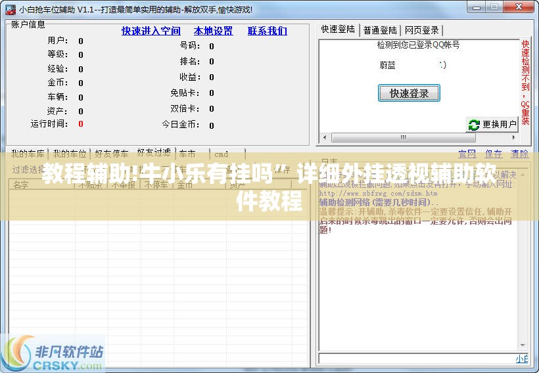Click the 官网 link
This screenshot has width=539, height=373.
tap(467, 154)
